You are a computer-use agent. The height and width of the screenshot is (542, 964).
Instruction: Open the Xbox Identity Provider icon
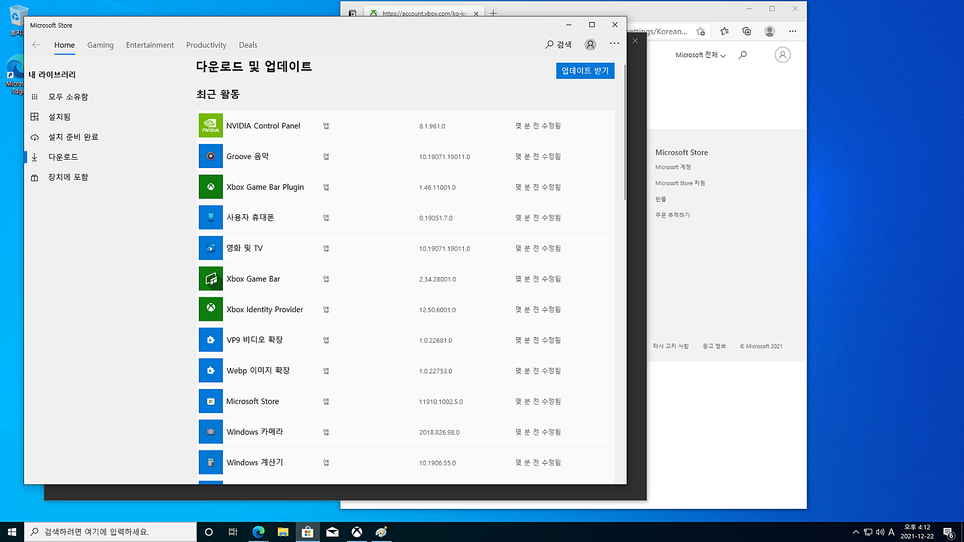pos(211,310)
